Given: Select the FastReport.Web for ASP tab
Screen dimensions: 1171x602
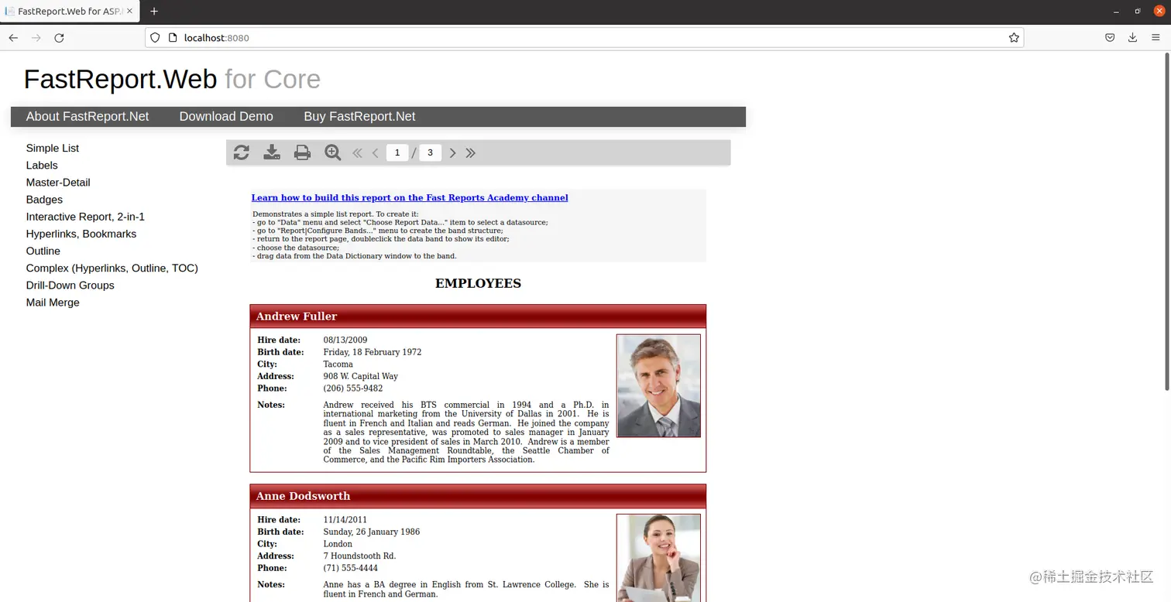Looking at the screenshot, I should tap(70, 11).
